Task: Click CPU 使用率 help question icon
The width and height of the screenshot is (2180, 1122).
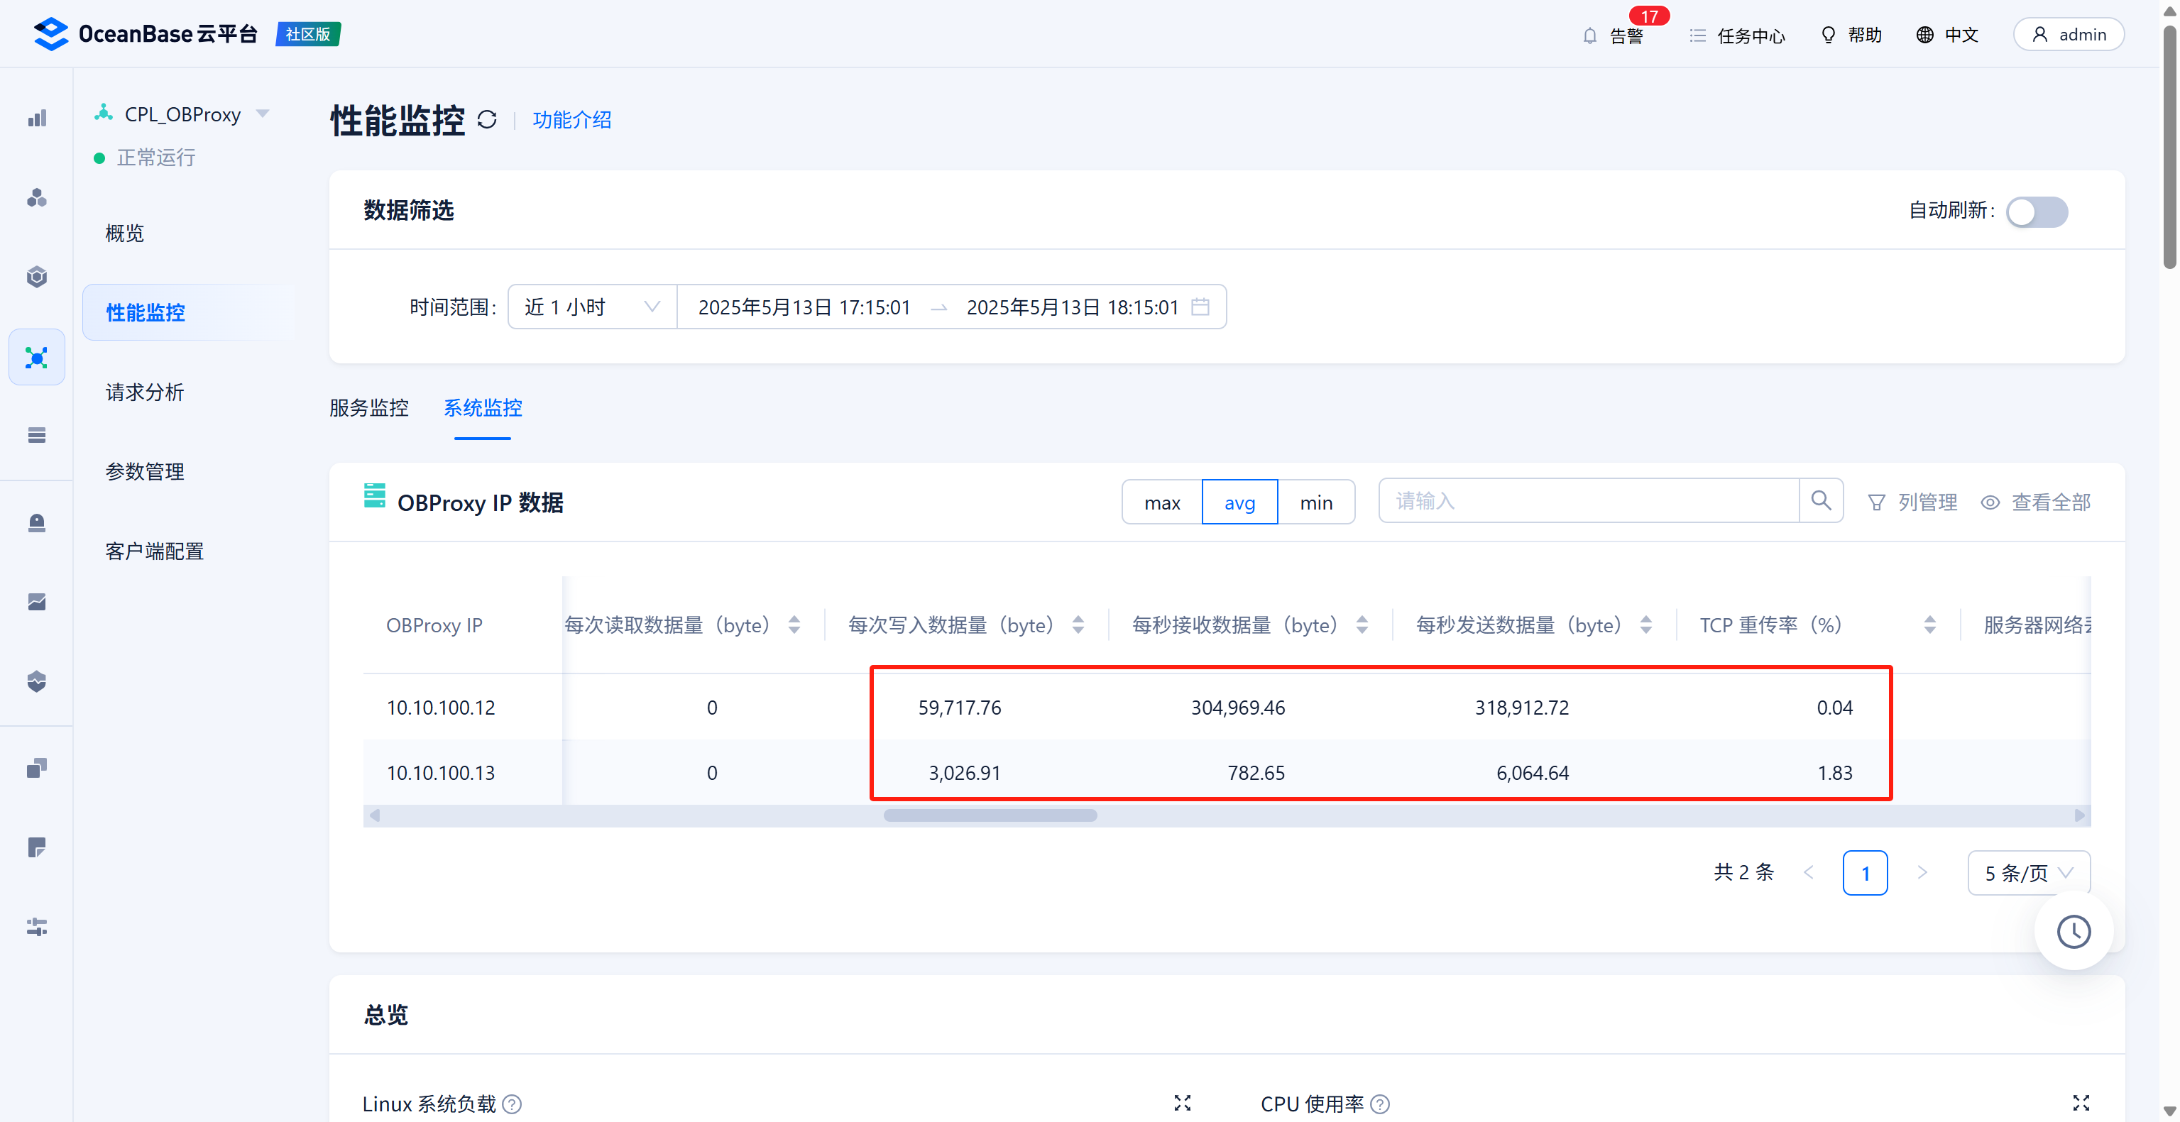Action: (x=1379, y=1104)
